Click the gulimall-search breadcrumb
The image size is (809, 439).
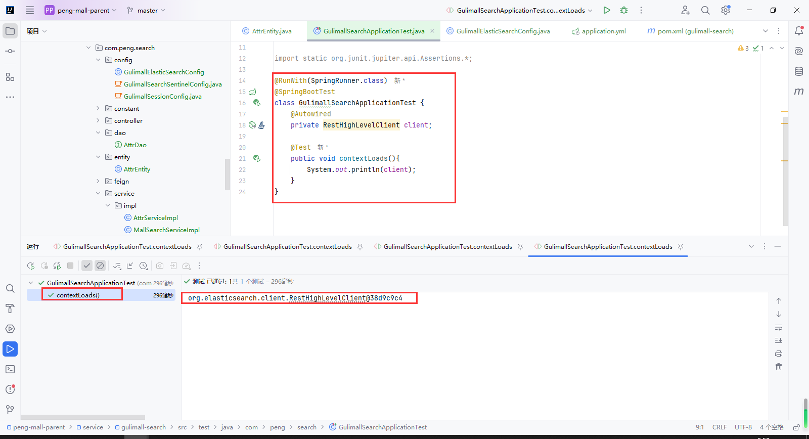140,427
